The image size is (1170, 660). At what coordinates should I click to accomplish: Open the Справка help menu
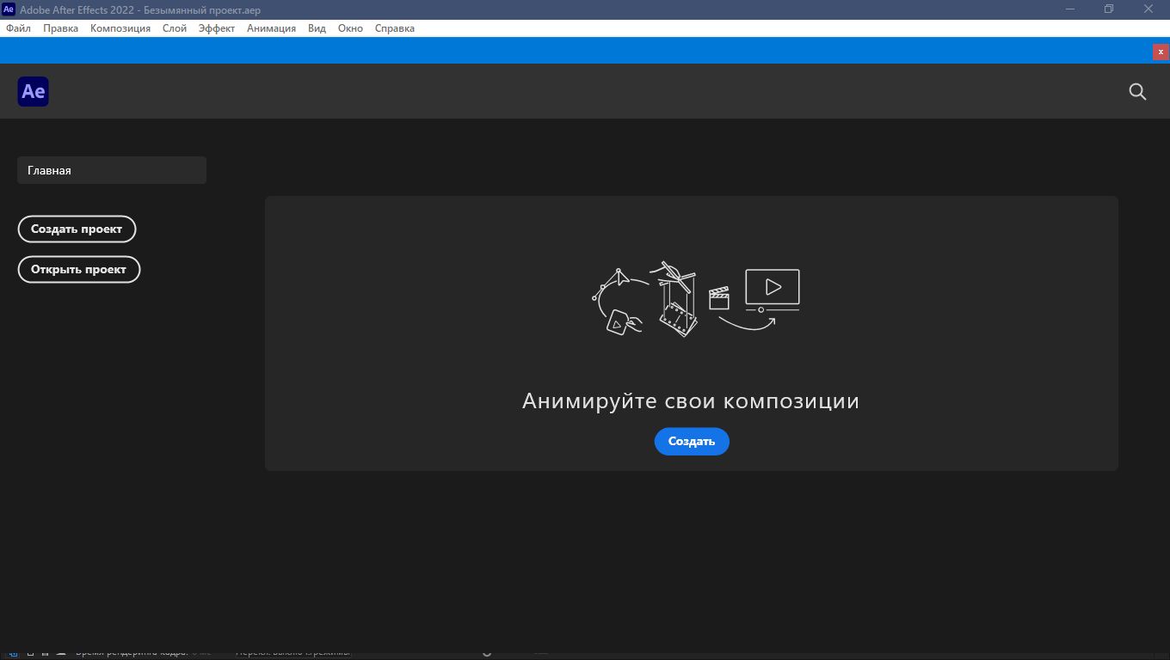(x=395, y=28)
